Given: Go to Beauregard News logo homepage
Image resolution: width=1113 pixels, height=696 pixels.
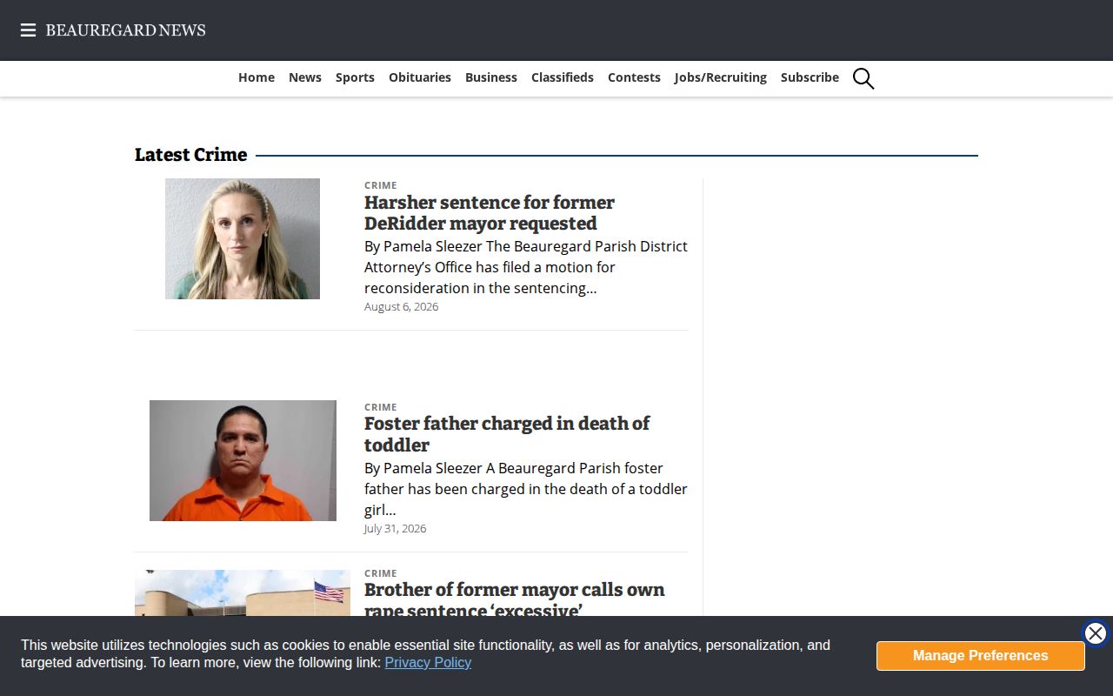Looking at the screenshot, I should click(125, 30).
